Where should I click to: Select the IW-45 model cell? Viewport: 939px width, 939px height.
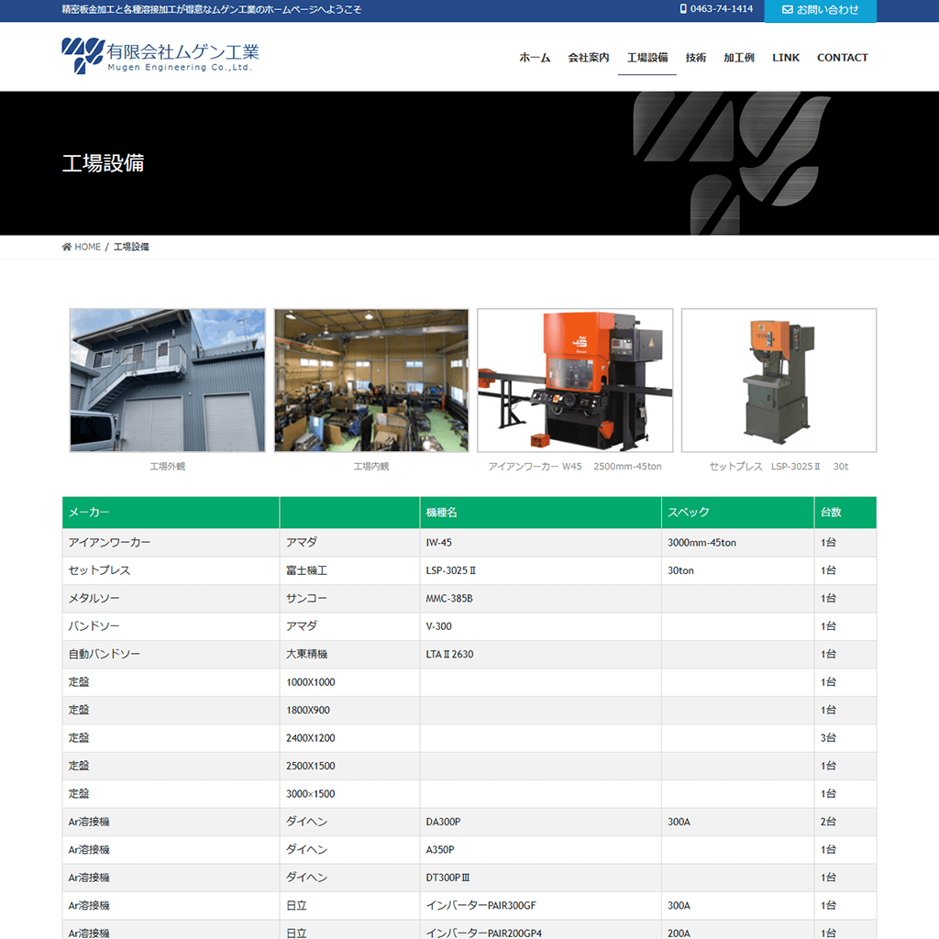click(541, 543)
